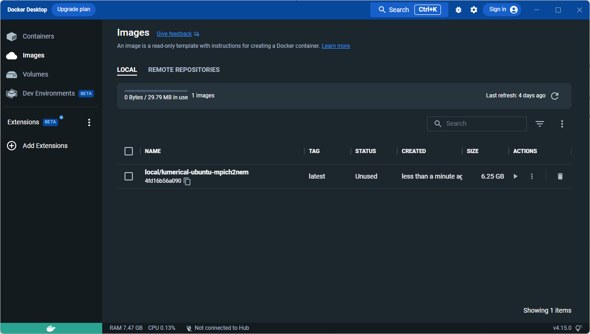
Task: Click the Containers cube icon
Action: (12, 37)
